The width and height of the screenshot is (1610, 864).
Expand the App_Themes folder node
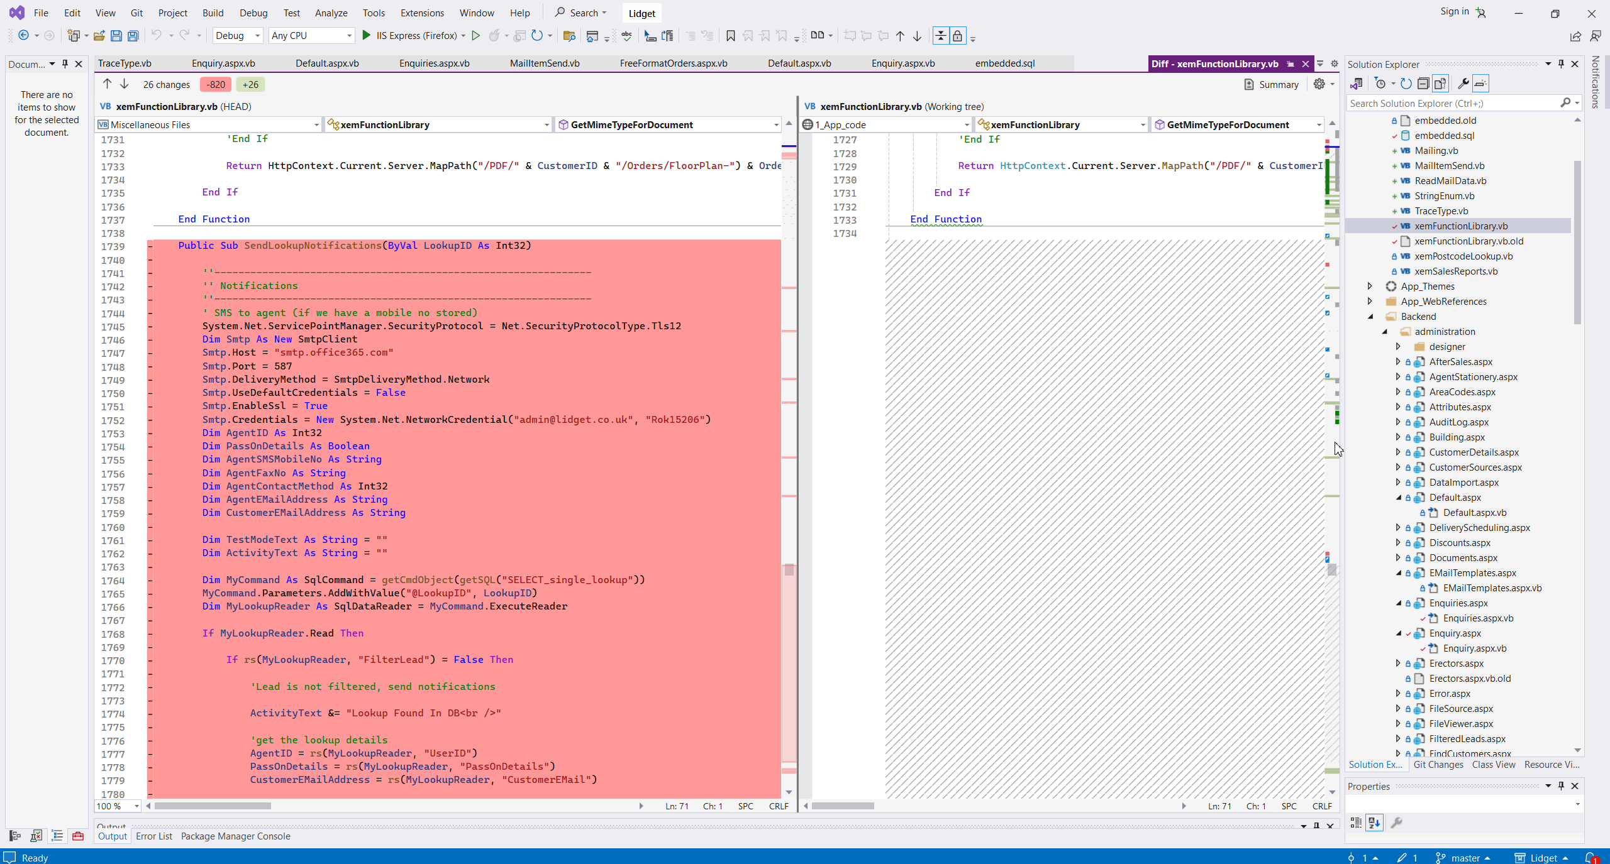[1370, 287]
